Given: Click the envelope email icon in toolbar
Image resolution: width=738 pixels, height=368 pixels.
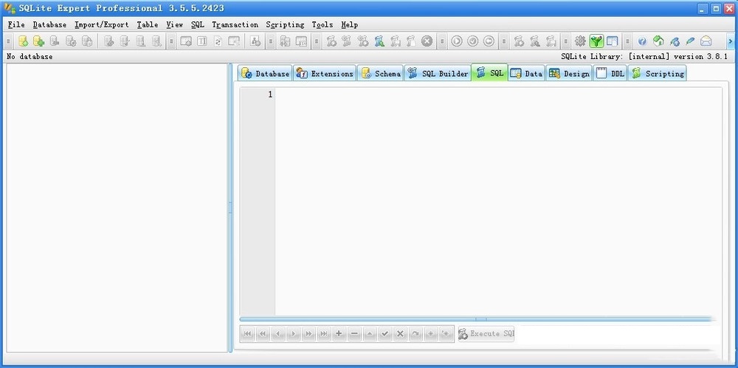Looking at the screenshot, I should [x=706, y=41].
